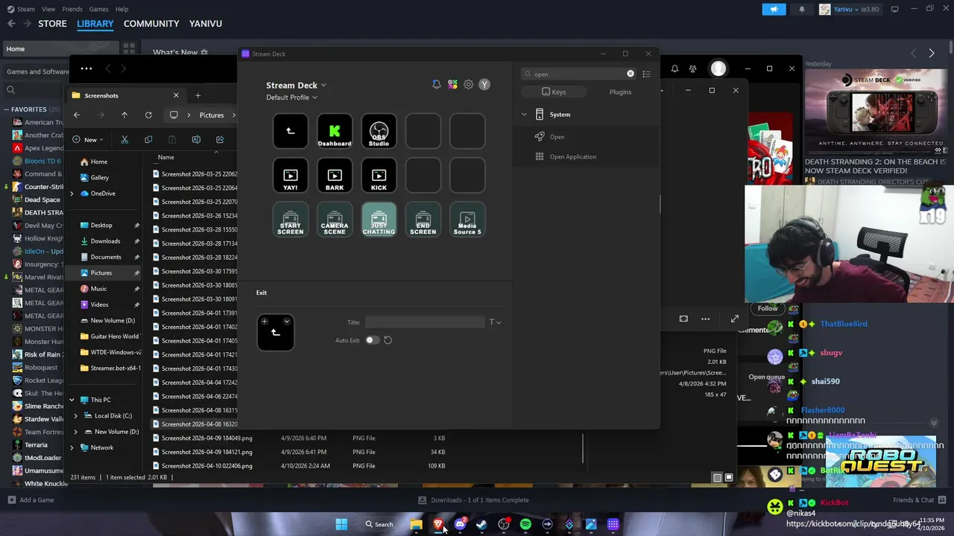Open Stream Deck settings gear
The width and height of the screenshot is (954, 536).
(x=468, y=85)
